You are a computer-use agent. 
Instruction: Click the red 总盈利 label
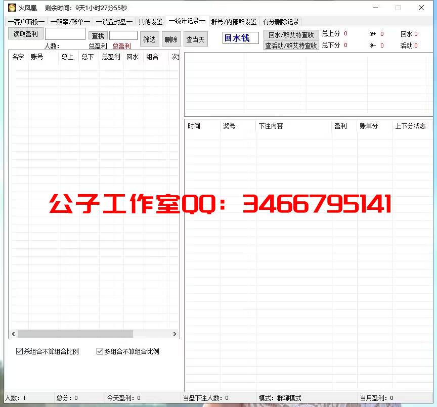coord(122,46)
